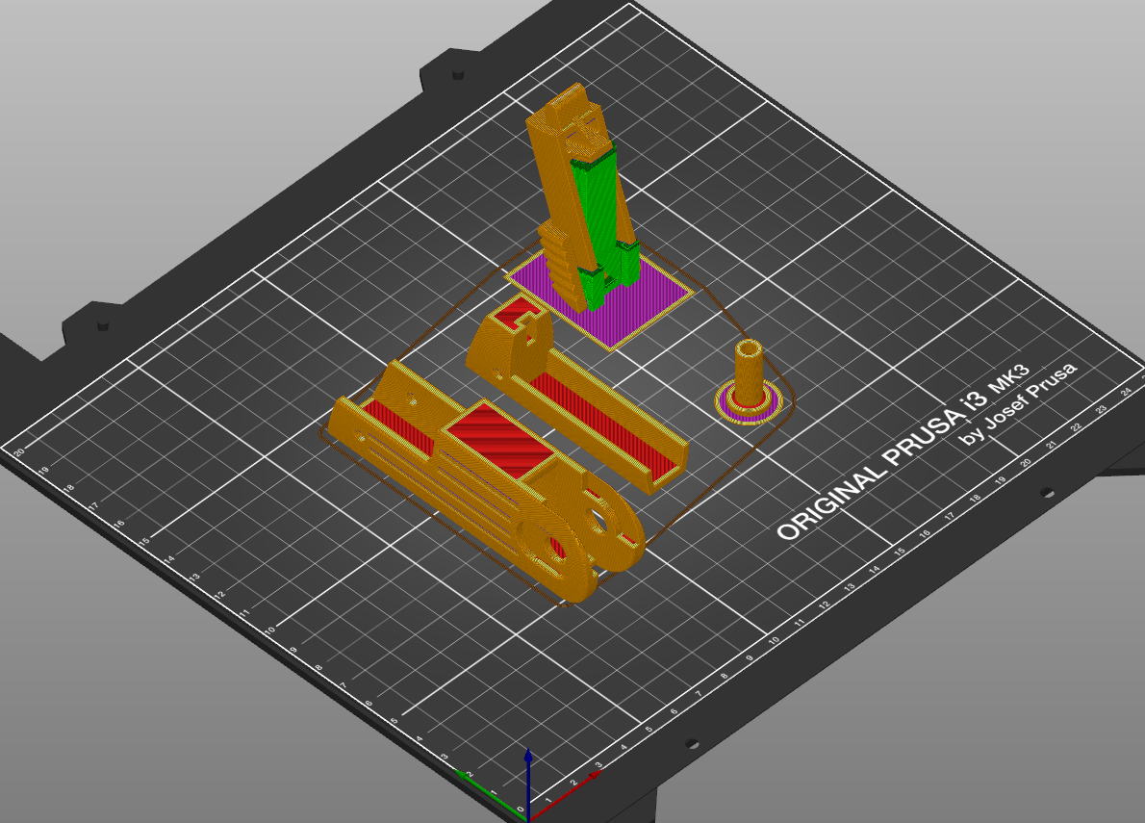Click the blue Z axis arrow
This screenshot has height=823, width=1145.
click(x=528, y=781)
